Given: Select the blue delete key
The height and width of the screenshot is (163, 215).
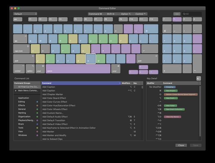Looking at the screenshot, I should pos(151,29).
